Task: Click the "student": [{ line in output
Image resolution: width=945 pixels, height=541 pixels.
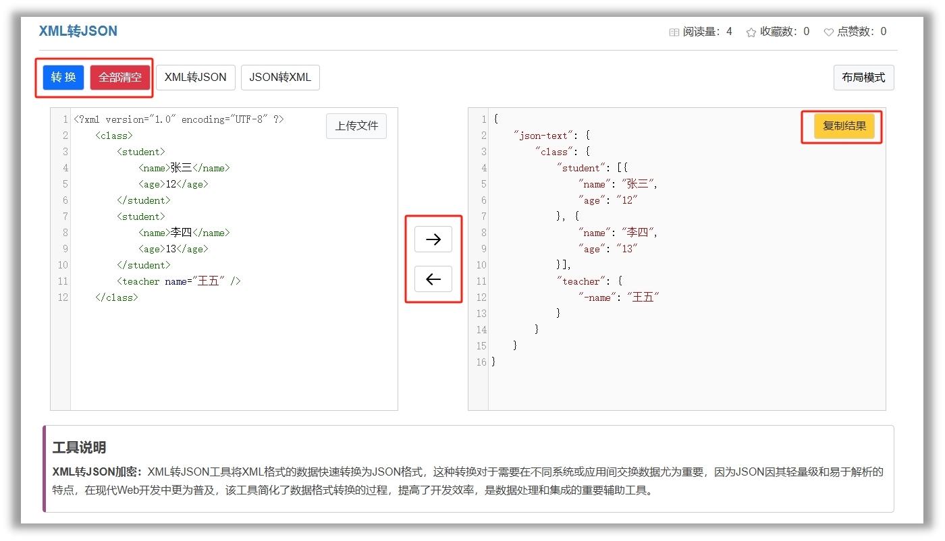Action: (593, 168)
